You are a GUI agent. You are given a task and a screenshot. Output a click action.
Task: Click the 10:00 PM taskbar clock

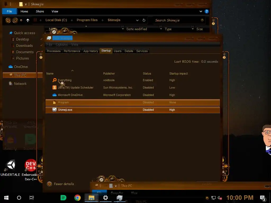click(x=240, y=198)
